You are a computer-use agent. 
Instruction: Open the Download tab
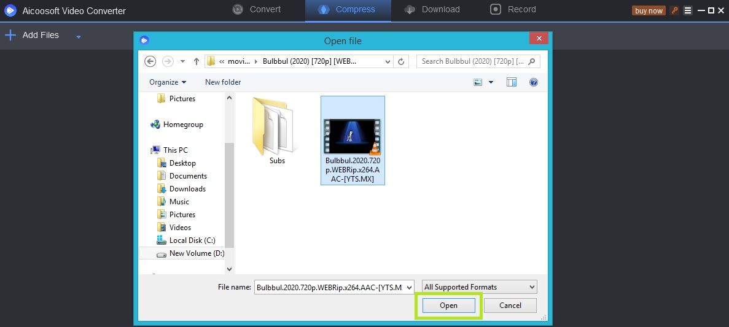coord(432,9)
